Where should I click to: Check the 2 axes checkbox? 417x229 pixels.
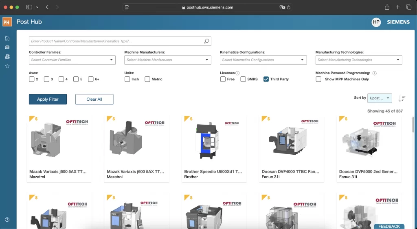click(x=32, y=79)
